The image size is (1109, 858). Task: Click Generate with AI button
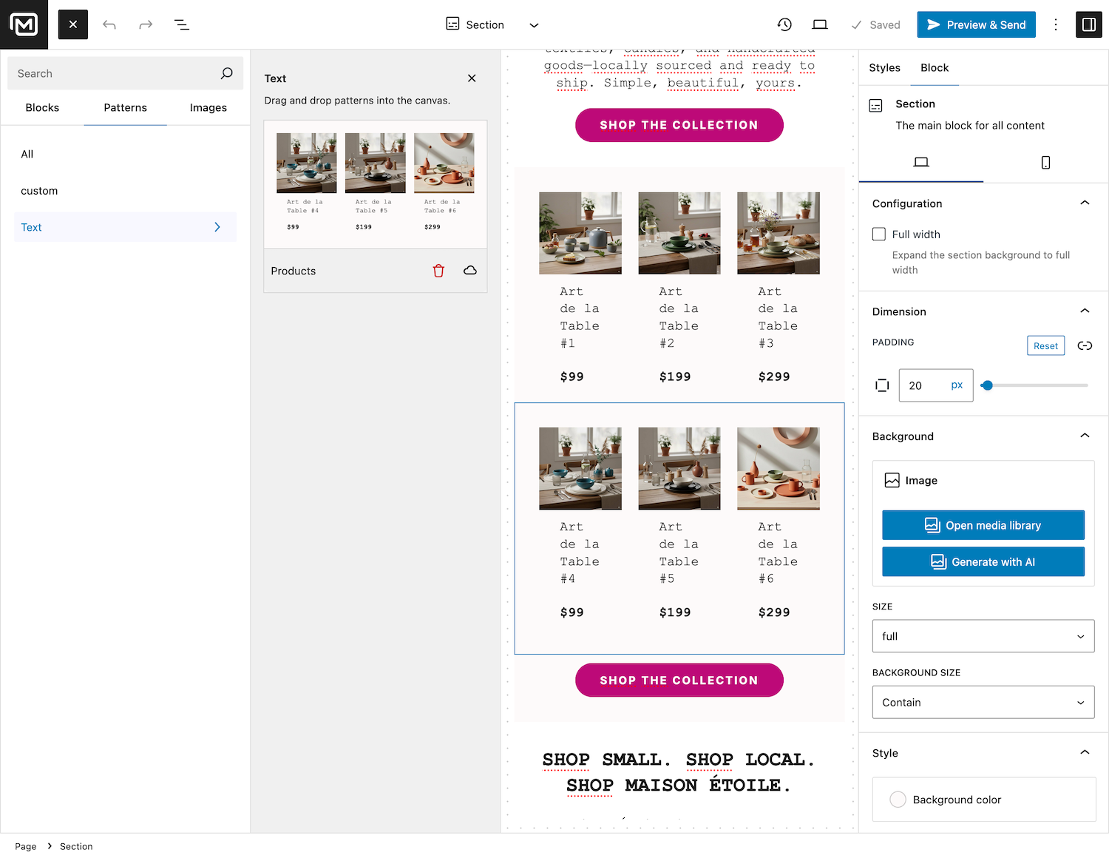point(983,562)
